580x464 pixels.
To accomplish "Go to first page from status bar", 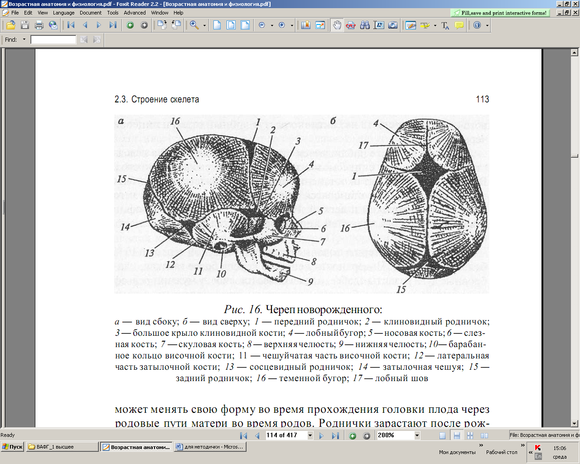I will coord(243,435).
